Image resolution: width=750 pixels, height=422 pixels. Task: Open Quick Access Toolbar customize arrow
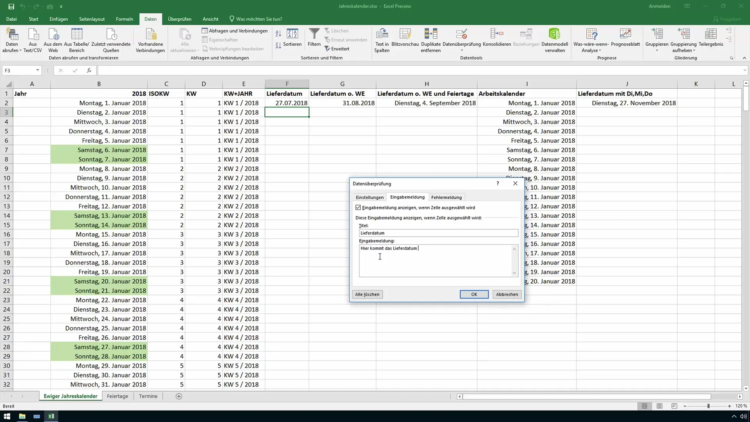click(x=61, y=7)
